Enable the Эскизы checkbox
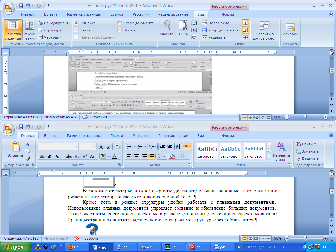 coord(119,30)
